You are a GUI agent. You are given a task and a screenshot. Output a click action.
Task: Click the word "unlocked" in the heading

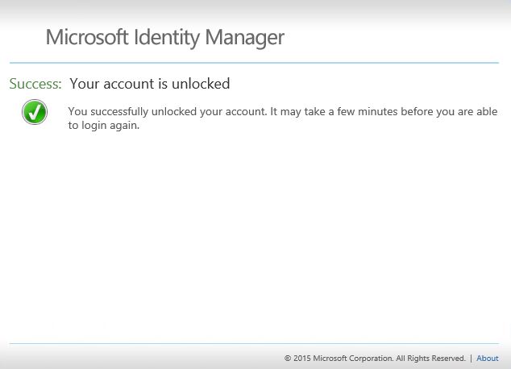click(x=199, y=84)
